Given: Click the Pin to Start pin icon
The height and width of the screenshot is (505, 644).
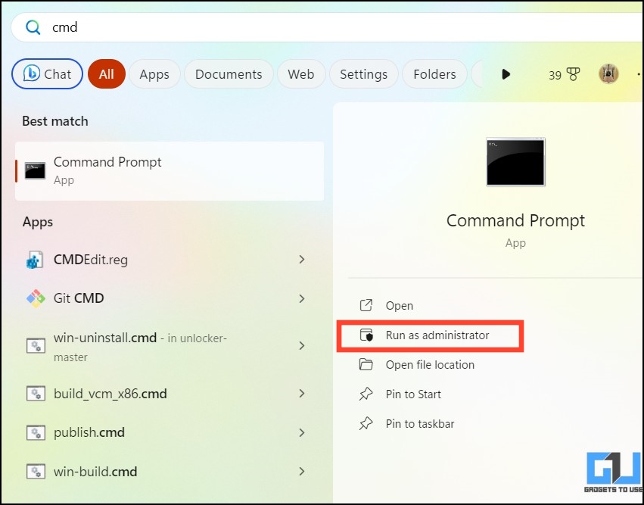Looking at the screenshot, I should tap(366, 394).
